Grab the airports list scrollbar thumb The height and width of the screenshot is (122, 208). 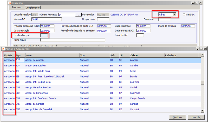tap(202, 82)
